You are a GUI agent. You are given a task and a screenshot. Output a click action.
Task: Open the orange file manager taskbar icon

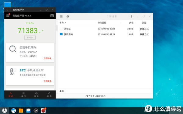coord(21,111)
